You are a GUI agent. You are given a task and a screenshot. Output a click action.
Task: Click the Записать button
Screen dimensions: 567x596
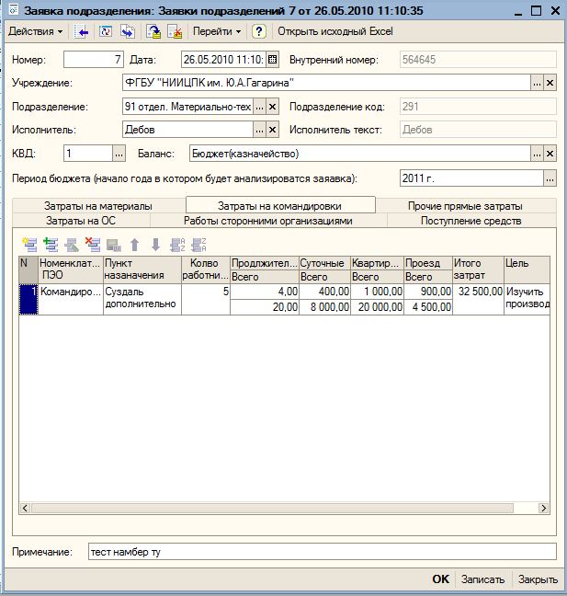482,579
